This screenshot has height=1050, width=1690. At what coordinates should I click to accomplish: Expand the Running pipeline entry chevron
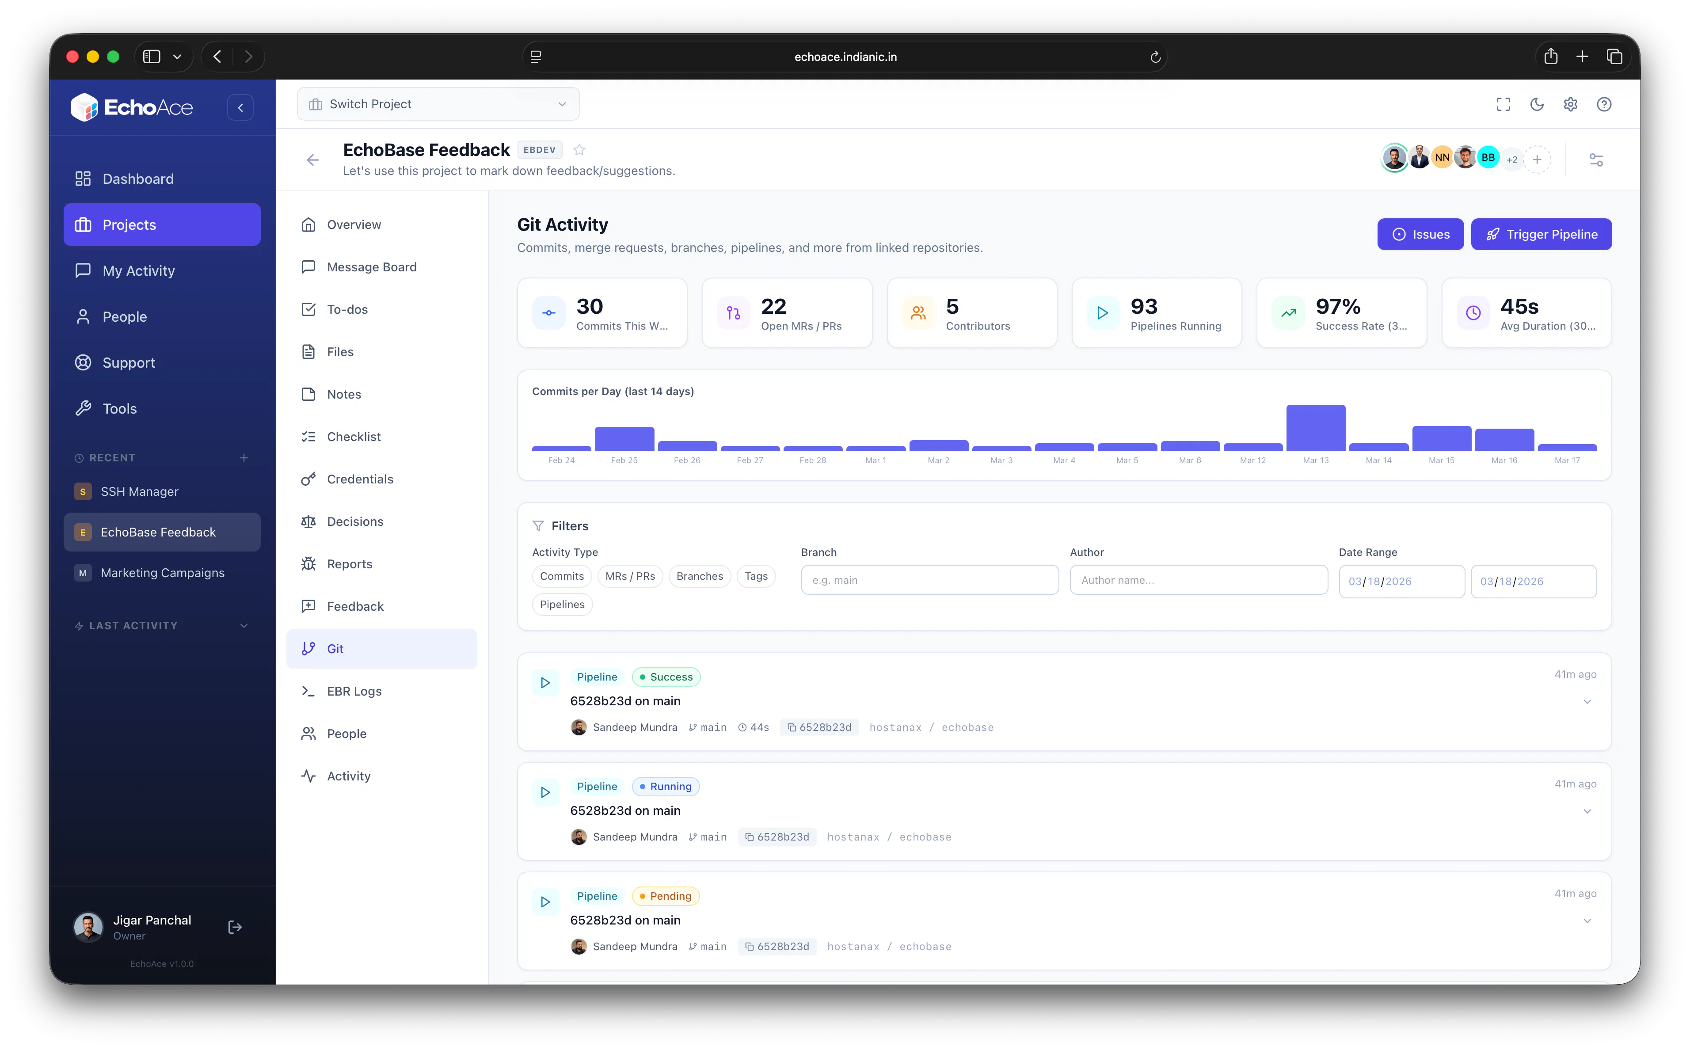coord(1587,811)
